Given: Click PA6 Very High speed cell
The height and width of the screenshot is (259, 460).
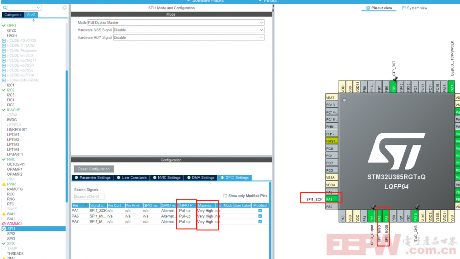Looking at the screenshot, I should point(205,216).
